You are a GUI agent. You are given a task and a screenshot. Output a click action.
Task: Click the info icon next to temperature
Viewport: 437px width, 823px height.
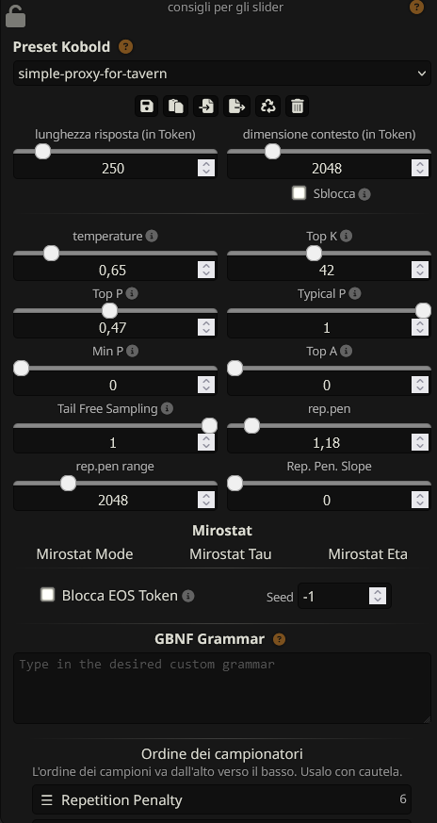point(152,237)
